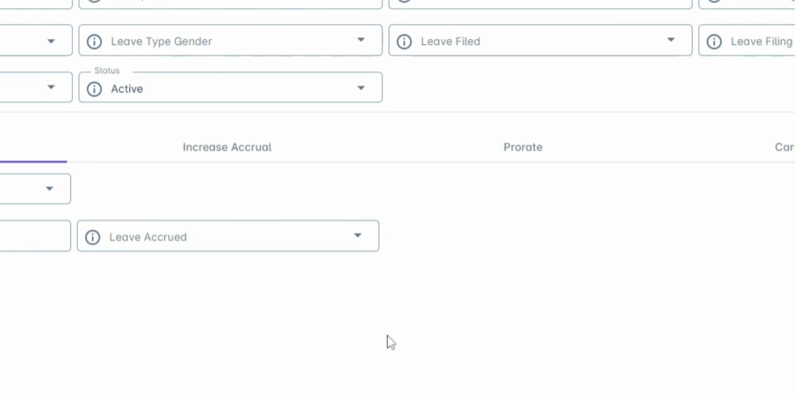Select the Active value in Status
The width and height of the screenshot is (795, 393).
127,89
